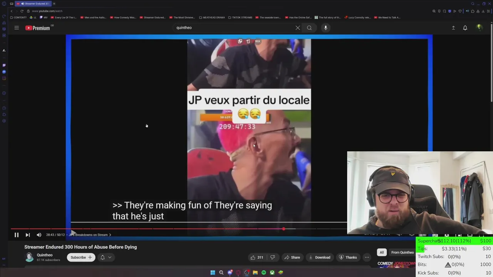Expand chapter JP's Breakdowns on Stream
The image size is (493, 277).
[90, 235]
